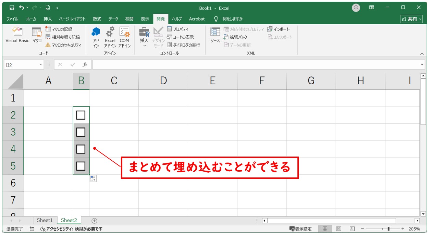
Task: Switch to the データ ribbon tab
Action: (x=113, y=19)
